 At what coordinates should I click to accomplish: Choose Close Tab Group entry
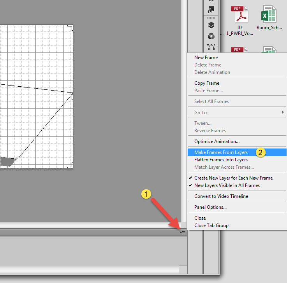237,225
